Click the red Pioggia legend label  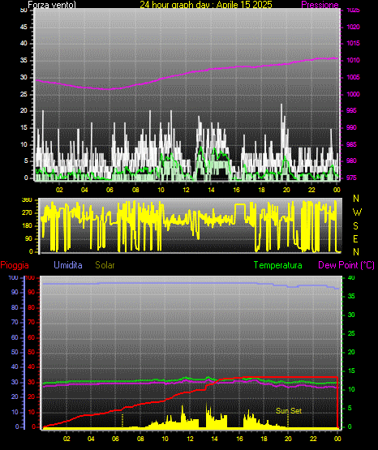coord(15,265)
